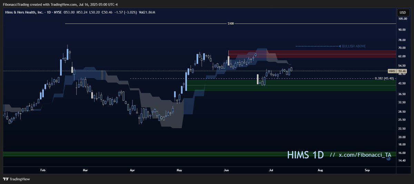Click the $100 horizontal line label

pyautogui.click(x=230, y=24)
